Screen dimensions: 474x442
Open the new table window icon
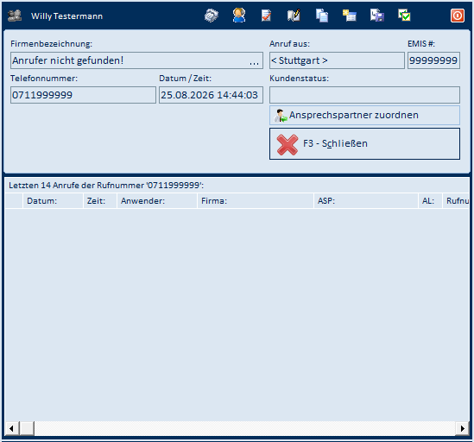(350, 16)
